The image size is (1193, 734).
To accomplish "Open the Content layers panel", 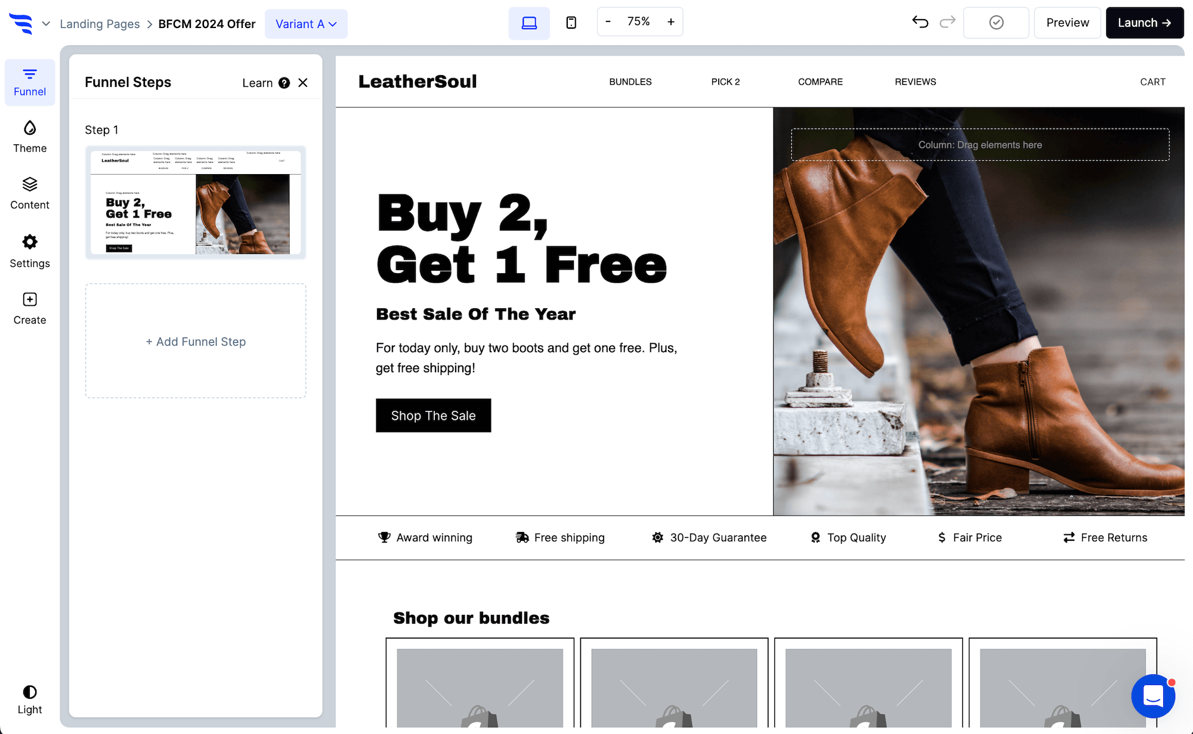I will coord(30,194).
